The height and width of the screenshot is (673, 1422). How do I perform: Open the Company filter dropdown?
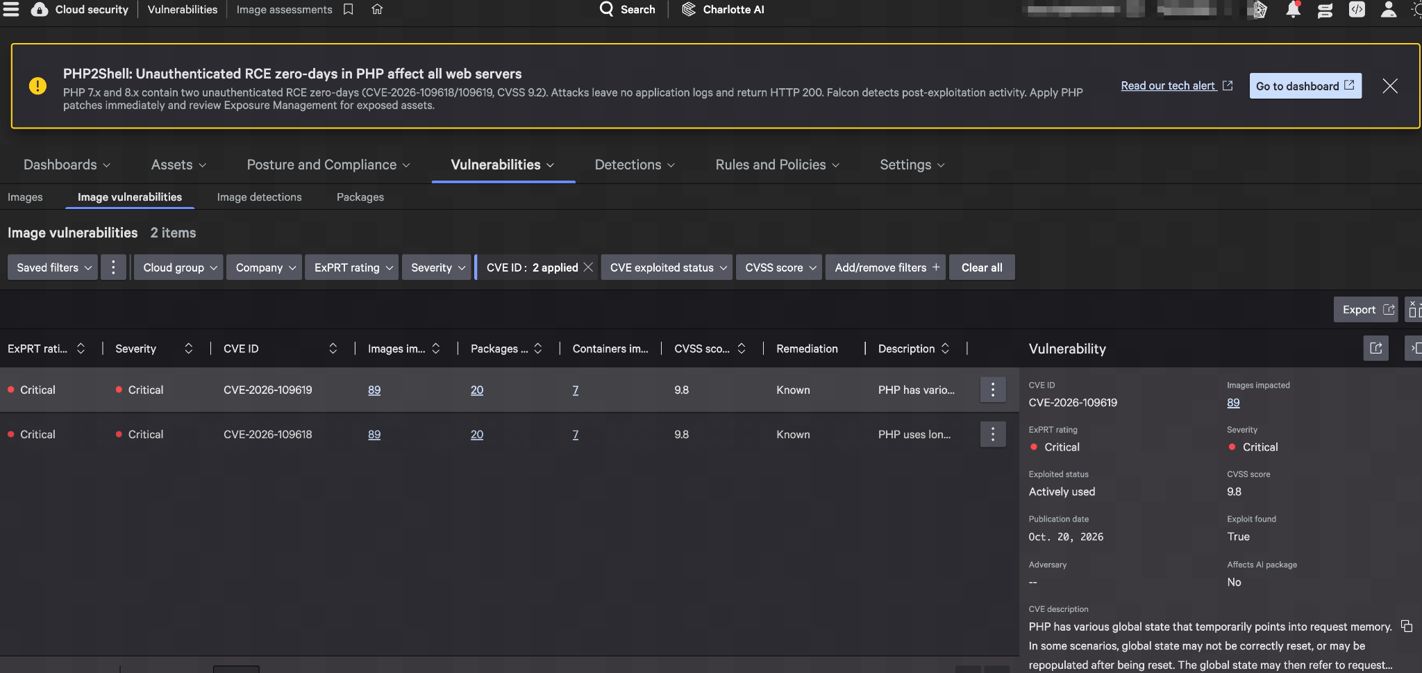coord(264,267)
